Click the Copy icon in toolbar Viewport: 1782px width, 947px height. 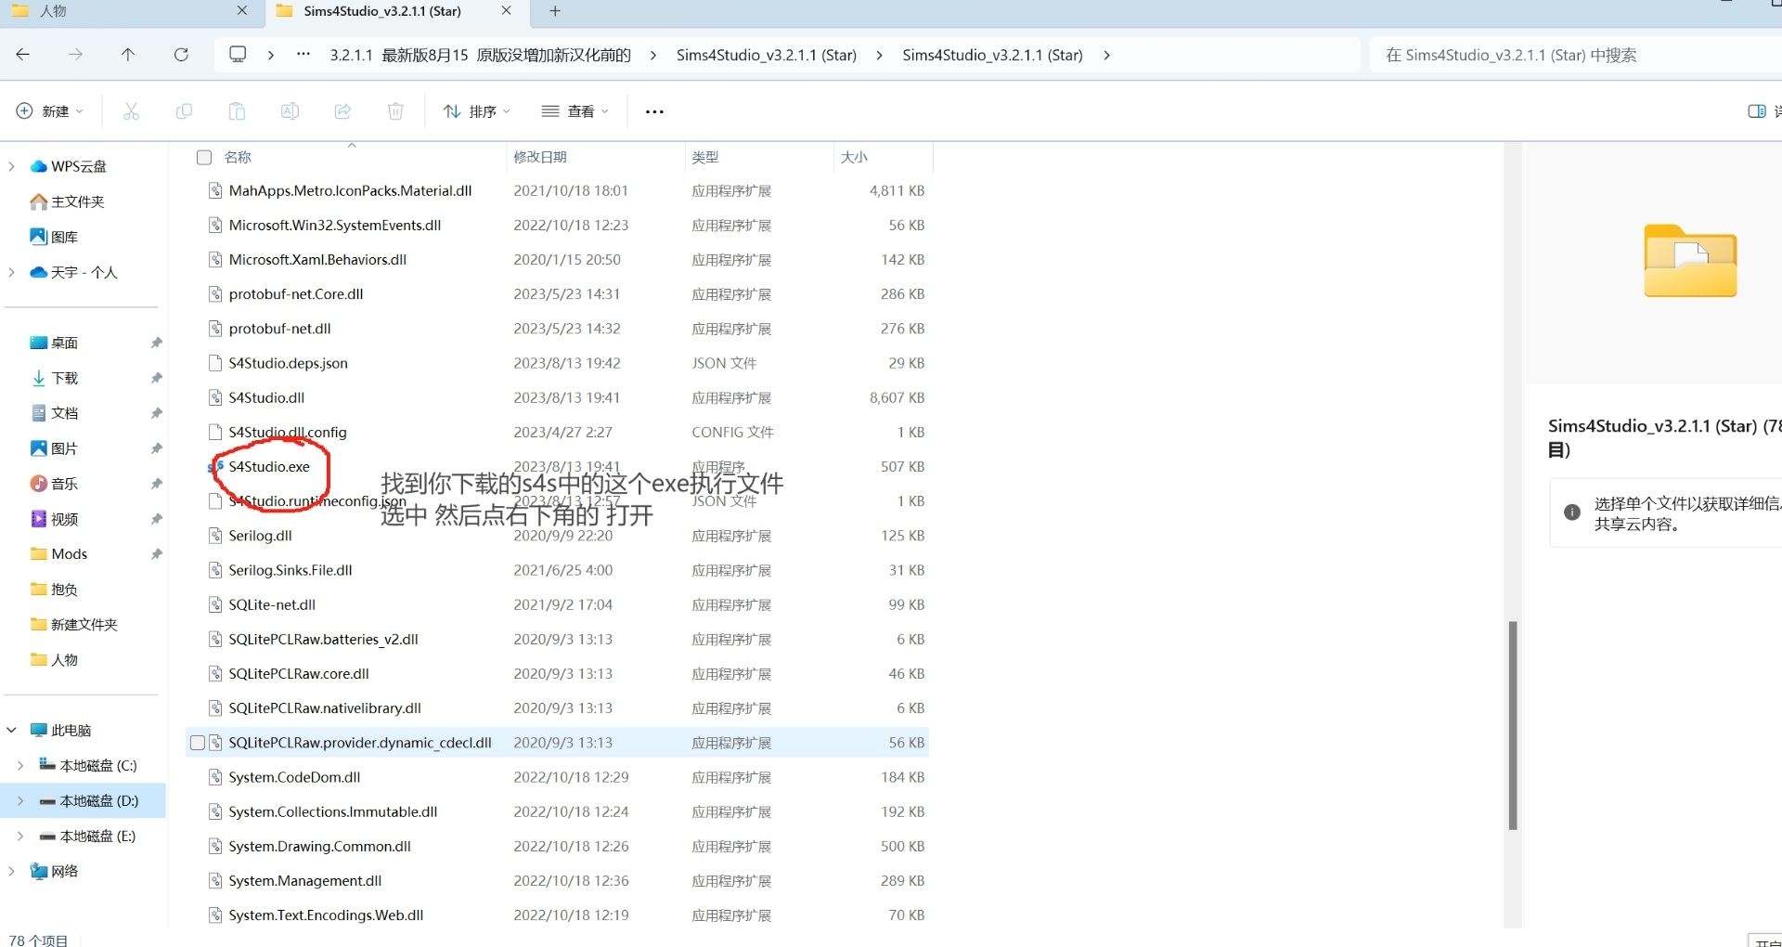click(x=184, y=111)
